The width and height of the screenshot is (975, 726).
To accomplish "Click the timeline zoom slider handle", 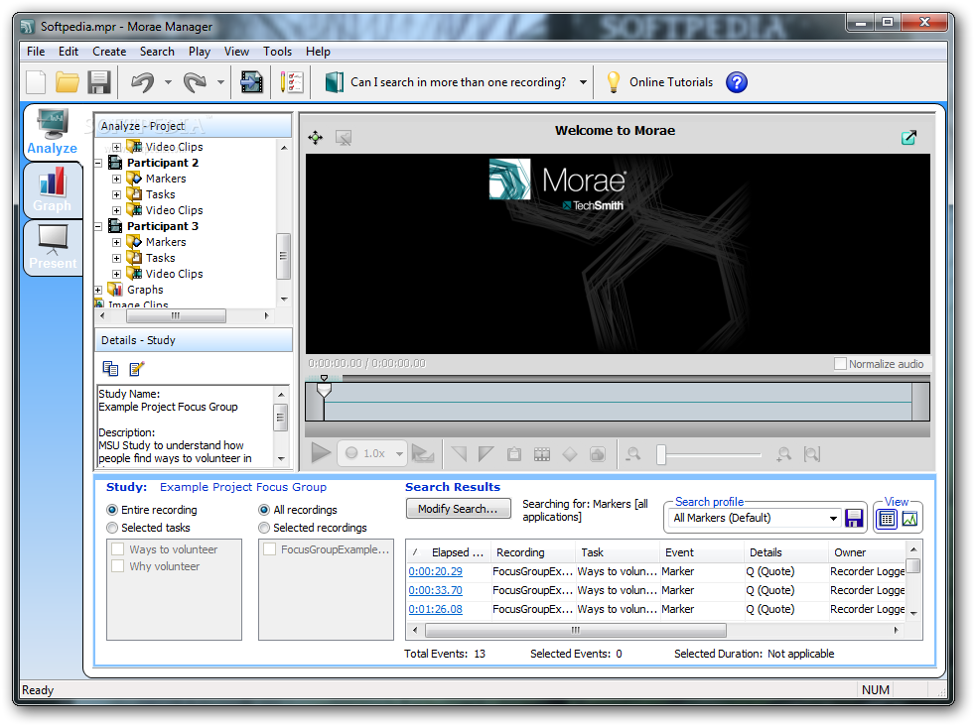I will (661, 454).
